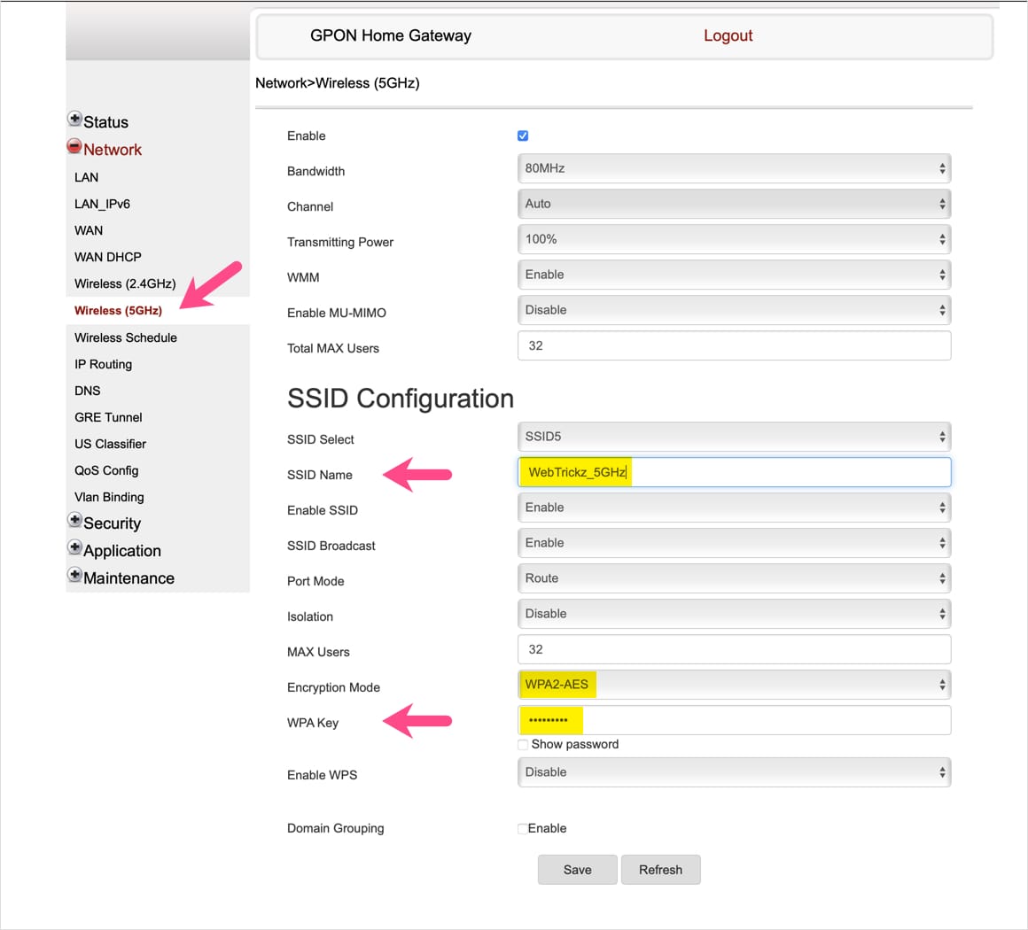Click the GPON Home Gateway title
This screenshot has width=1028, height=930.
pyautogui.click(x=391, y=35)
